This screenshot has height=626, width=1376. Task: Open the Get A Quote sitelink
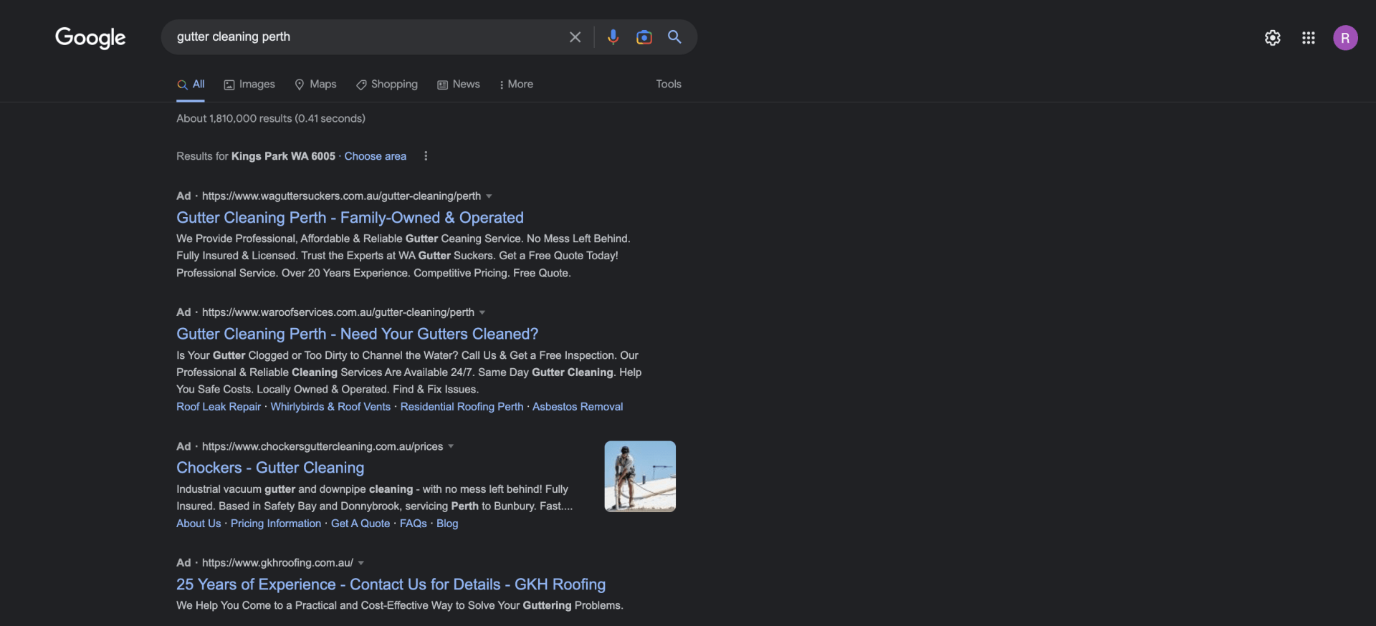[360, 524]
